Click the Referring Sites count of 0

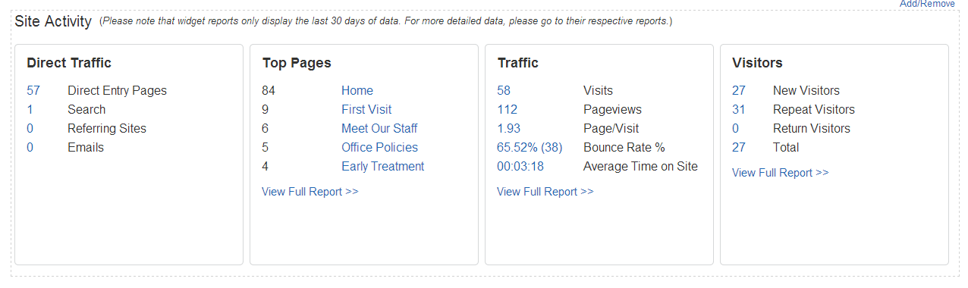pos(30,128)
